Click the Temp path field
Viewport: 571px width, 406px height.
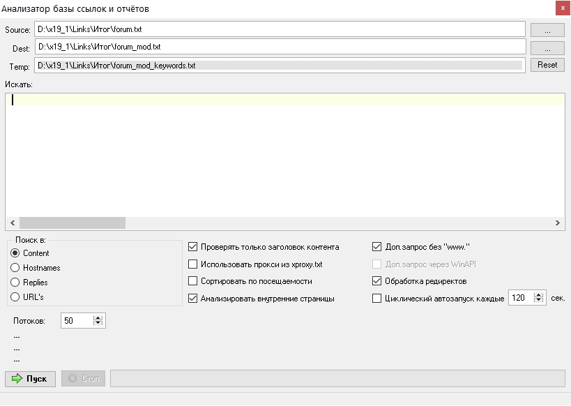click(280, 66)
